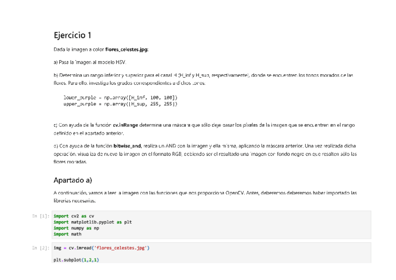This screenshot has height=280, width=396.
Task: Select the In [1] cell prompt
Action: click(x=42, y=215)
